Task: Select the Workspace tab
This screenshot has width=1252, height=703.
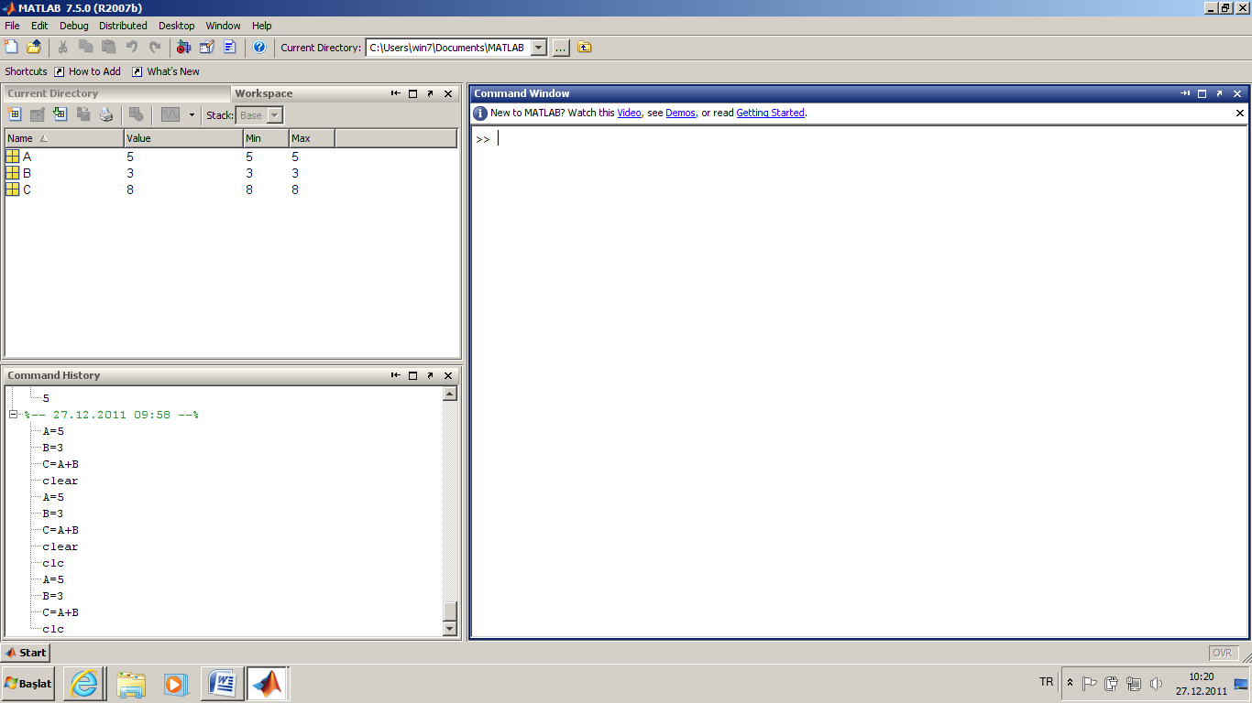Action: tap(264, 93)
